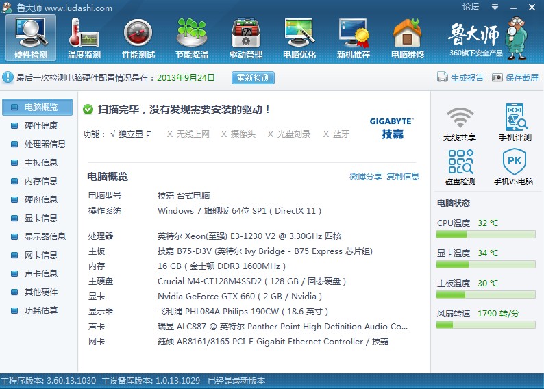Screen dimensions: 544x389
Task: Launch the 无线共享 WiFi sharing tool
Action: [460, 124]
